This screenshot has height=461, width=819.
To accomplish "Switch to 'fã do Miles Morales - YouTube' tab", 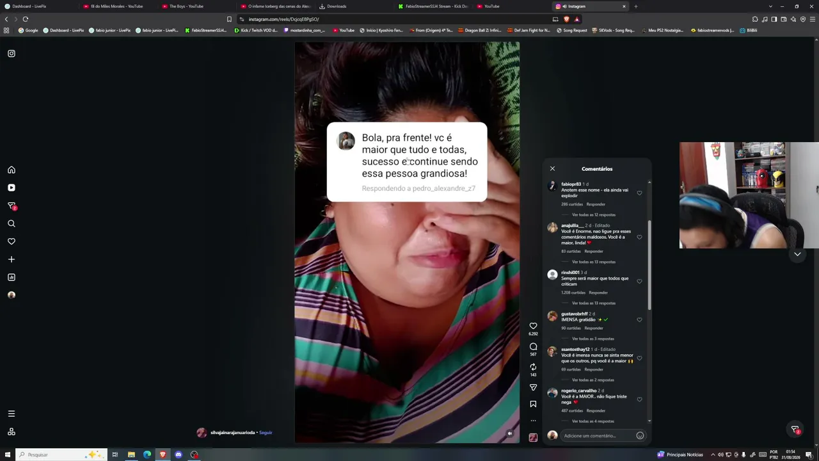I will 118,6.
